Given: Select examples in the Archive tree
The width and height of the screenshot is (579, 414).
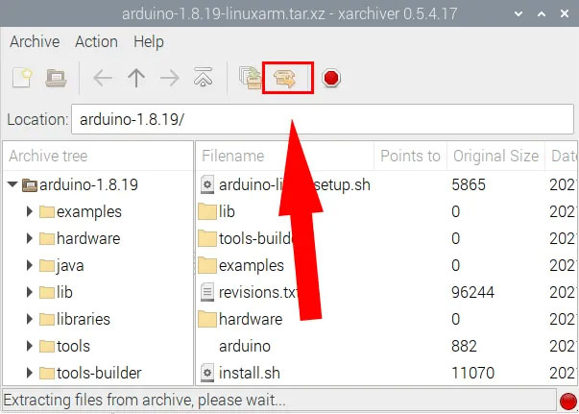Looking at the screenshot, I should [89, 212].
